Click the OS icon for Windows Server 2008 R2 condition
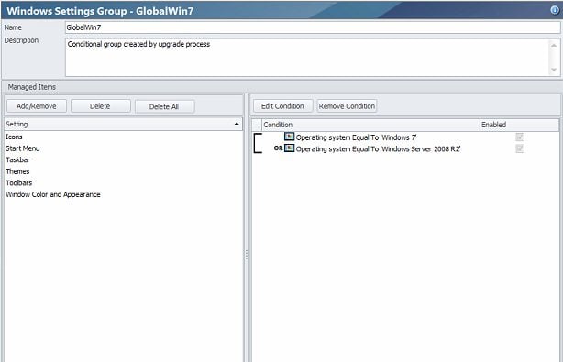The image size is (563, 362). pyautogui.click(x=289, y=148)
